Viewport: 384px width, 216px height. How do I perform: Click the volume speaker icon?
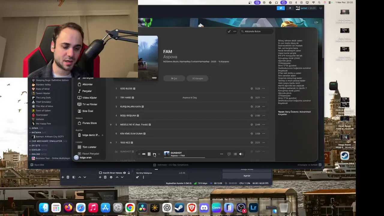pos(241,154)
